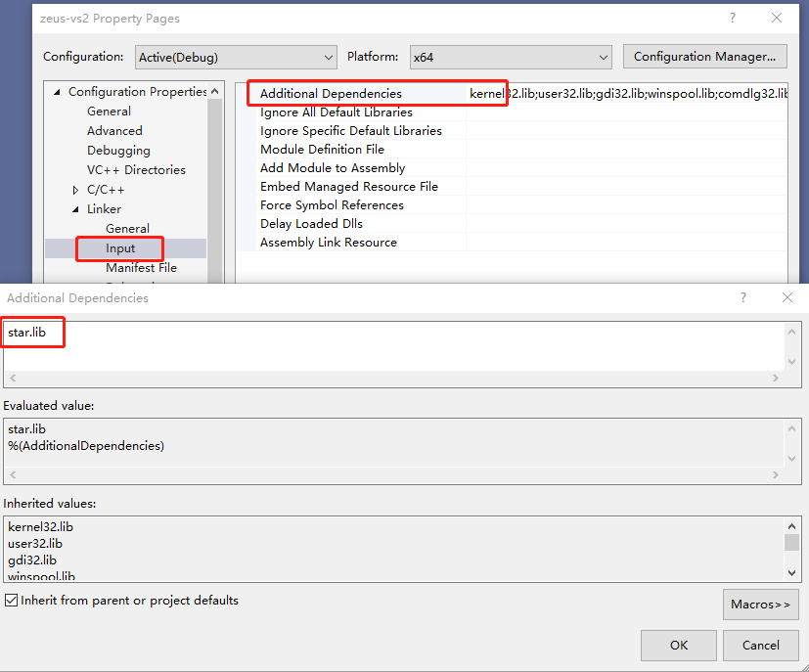The height and width of the screenshot is (672, 809).
Task: Collapse the Linker tree node
Action: click(x=76, y=209)
